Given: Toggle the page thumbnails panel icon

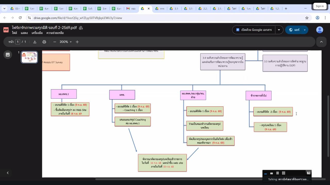Looking at the screenshot, I should tap(8, 54).
